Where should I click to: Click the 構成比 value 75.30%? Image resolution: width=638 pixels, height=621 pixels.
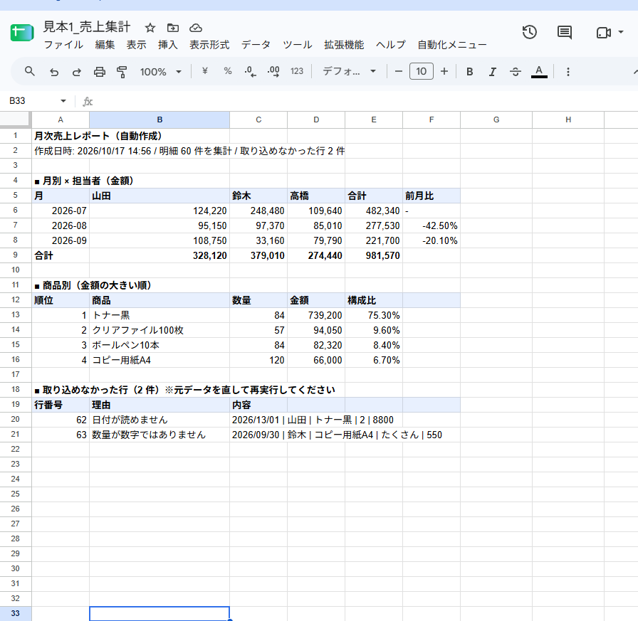tap(374, 315)
